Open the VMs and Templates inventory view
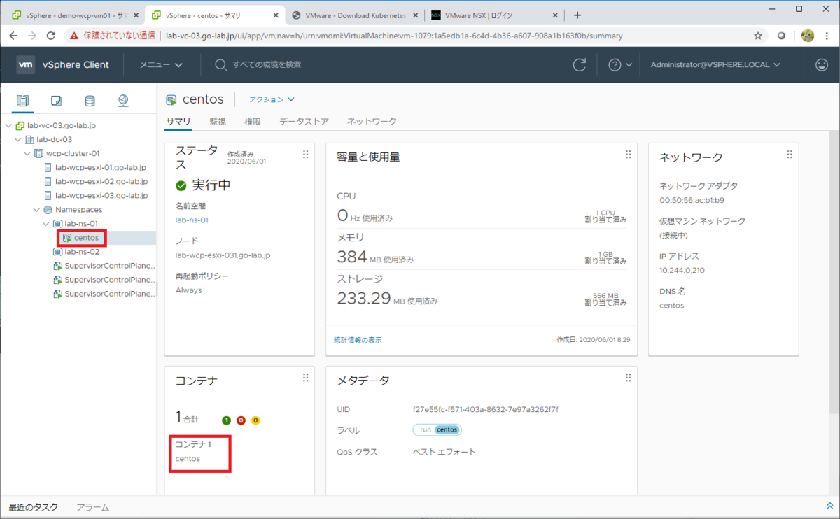The width and height of the screenshot is (840, 519). pos(55,100)
